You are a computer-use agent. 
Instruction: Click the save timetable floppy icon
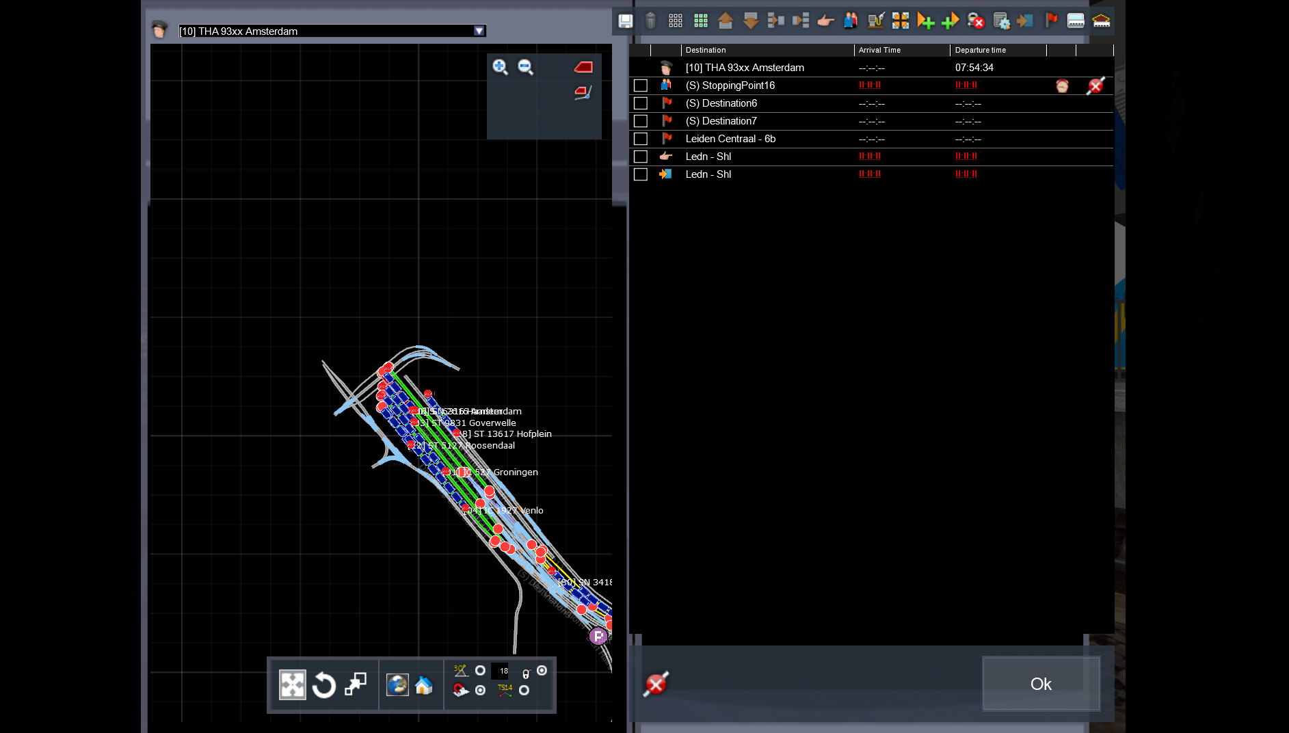pyautogui.click(x=625, y=21)
